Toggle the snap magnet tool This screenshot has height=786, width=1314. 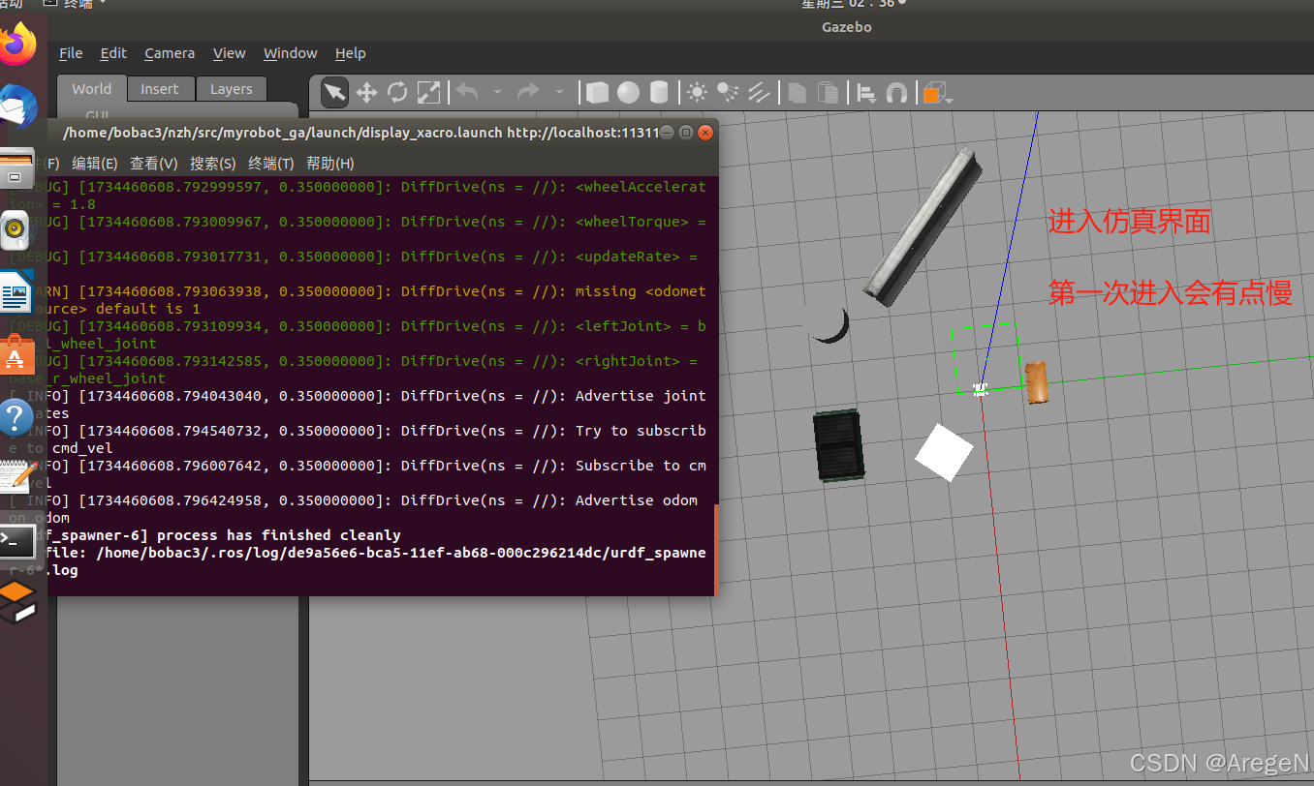point(896,92)
